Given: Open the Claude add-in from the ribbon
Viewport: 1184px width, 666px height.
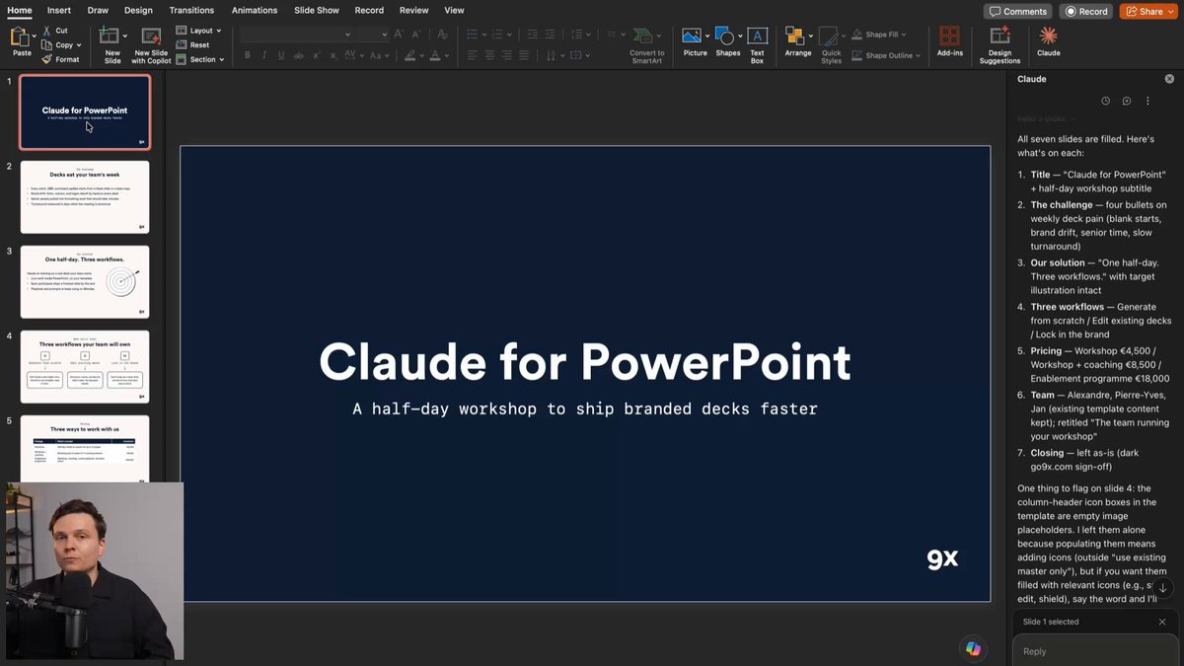Looking at the screenshot, I should click(x=1048, y=42).
